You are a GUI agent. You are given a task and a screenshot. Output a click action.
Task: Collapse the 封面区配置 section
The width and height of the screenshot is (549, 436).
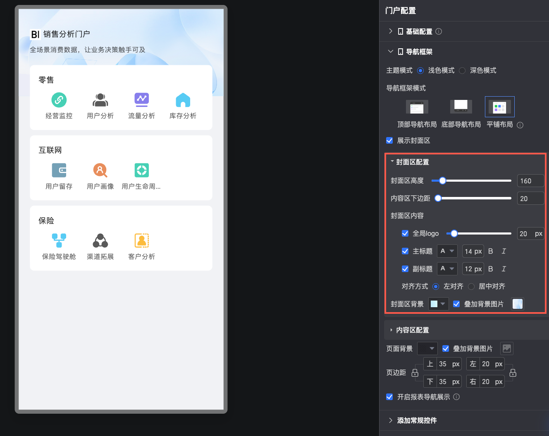click(392, 161)
